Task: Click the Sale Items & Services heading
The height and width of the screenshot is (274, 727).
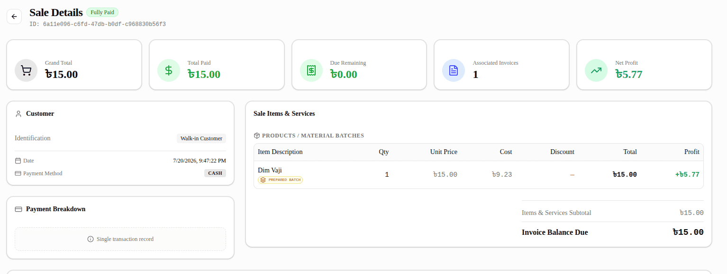Action: (x=284, y=113)
